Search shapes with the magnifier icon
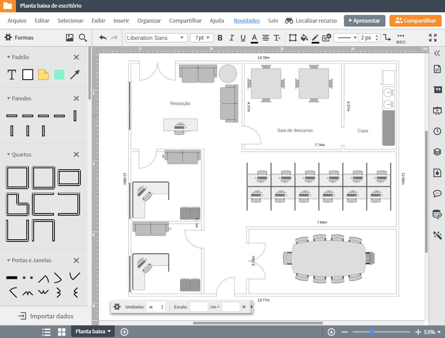 [83, 38]
